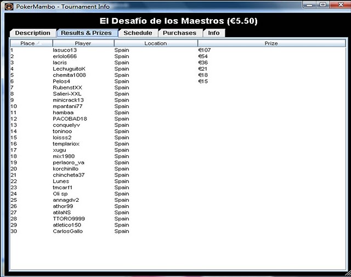
Task: Select player mix1980
Action: pyautogui.click(x=64, y=156)
